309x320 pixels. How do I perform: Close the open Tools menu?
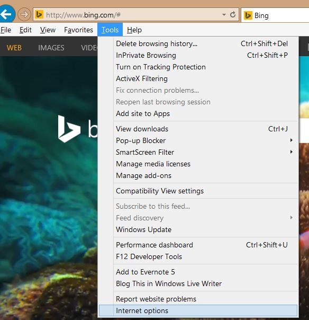pyautogui.click(x=110, y=30)
